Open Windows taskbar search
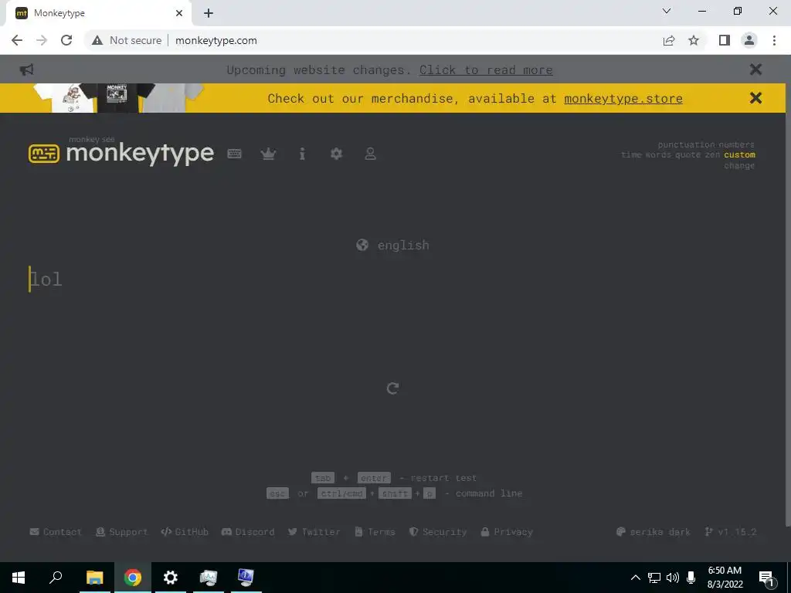791x593 pixels. coord(56,578)
